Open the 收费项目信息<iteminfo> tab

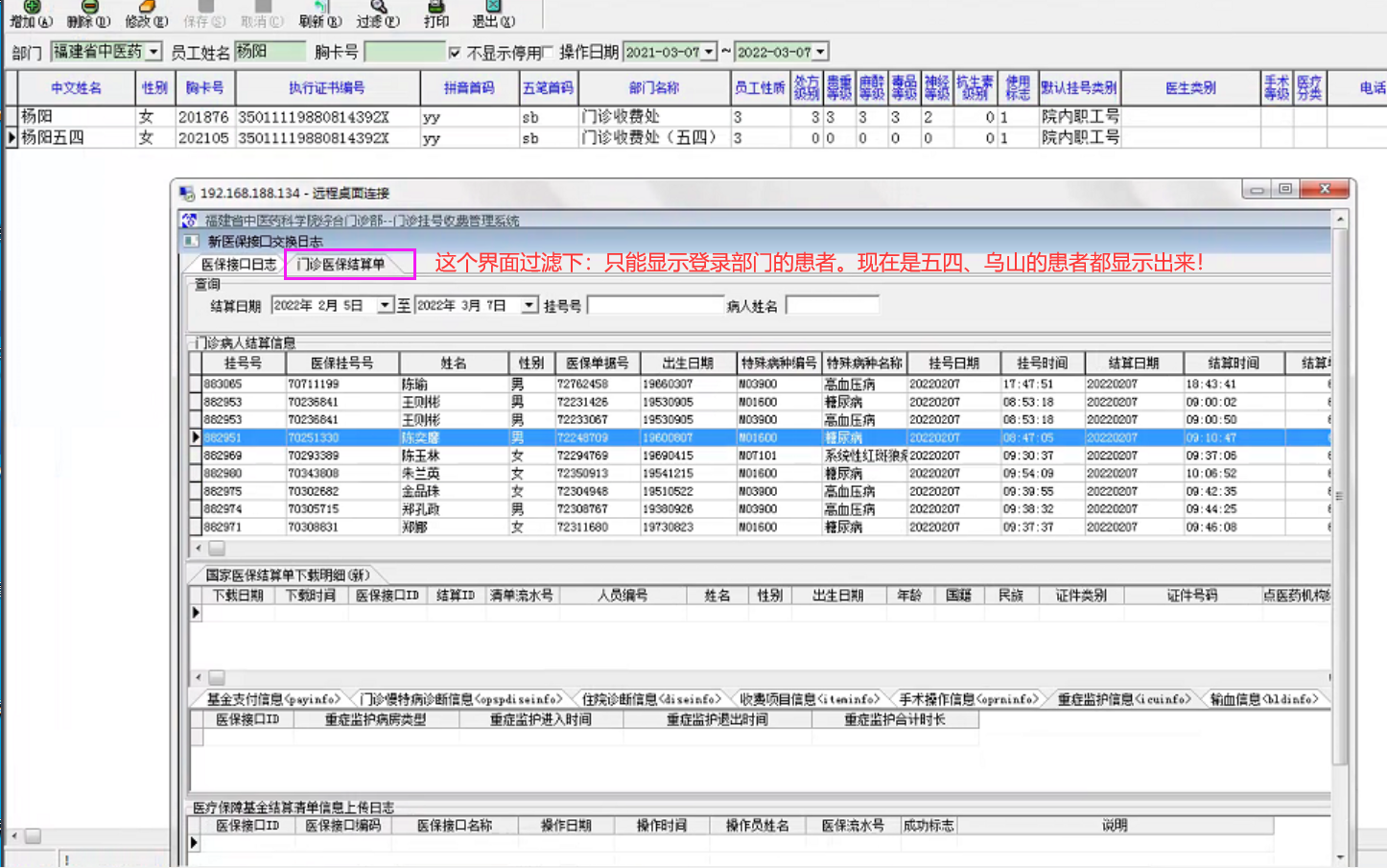pyautogui.click(x=810, y=699)
